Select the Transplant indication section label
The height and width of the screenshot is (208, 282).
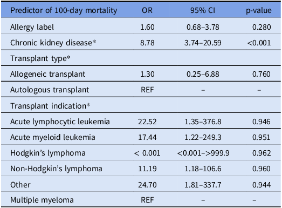50,106
